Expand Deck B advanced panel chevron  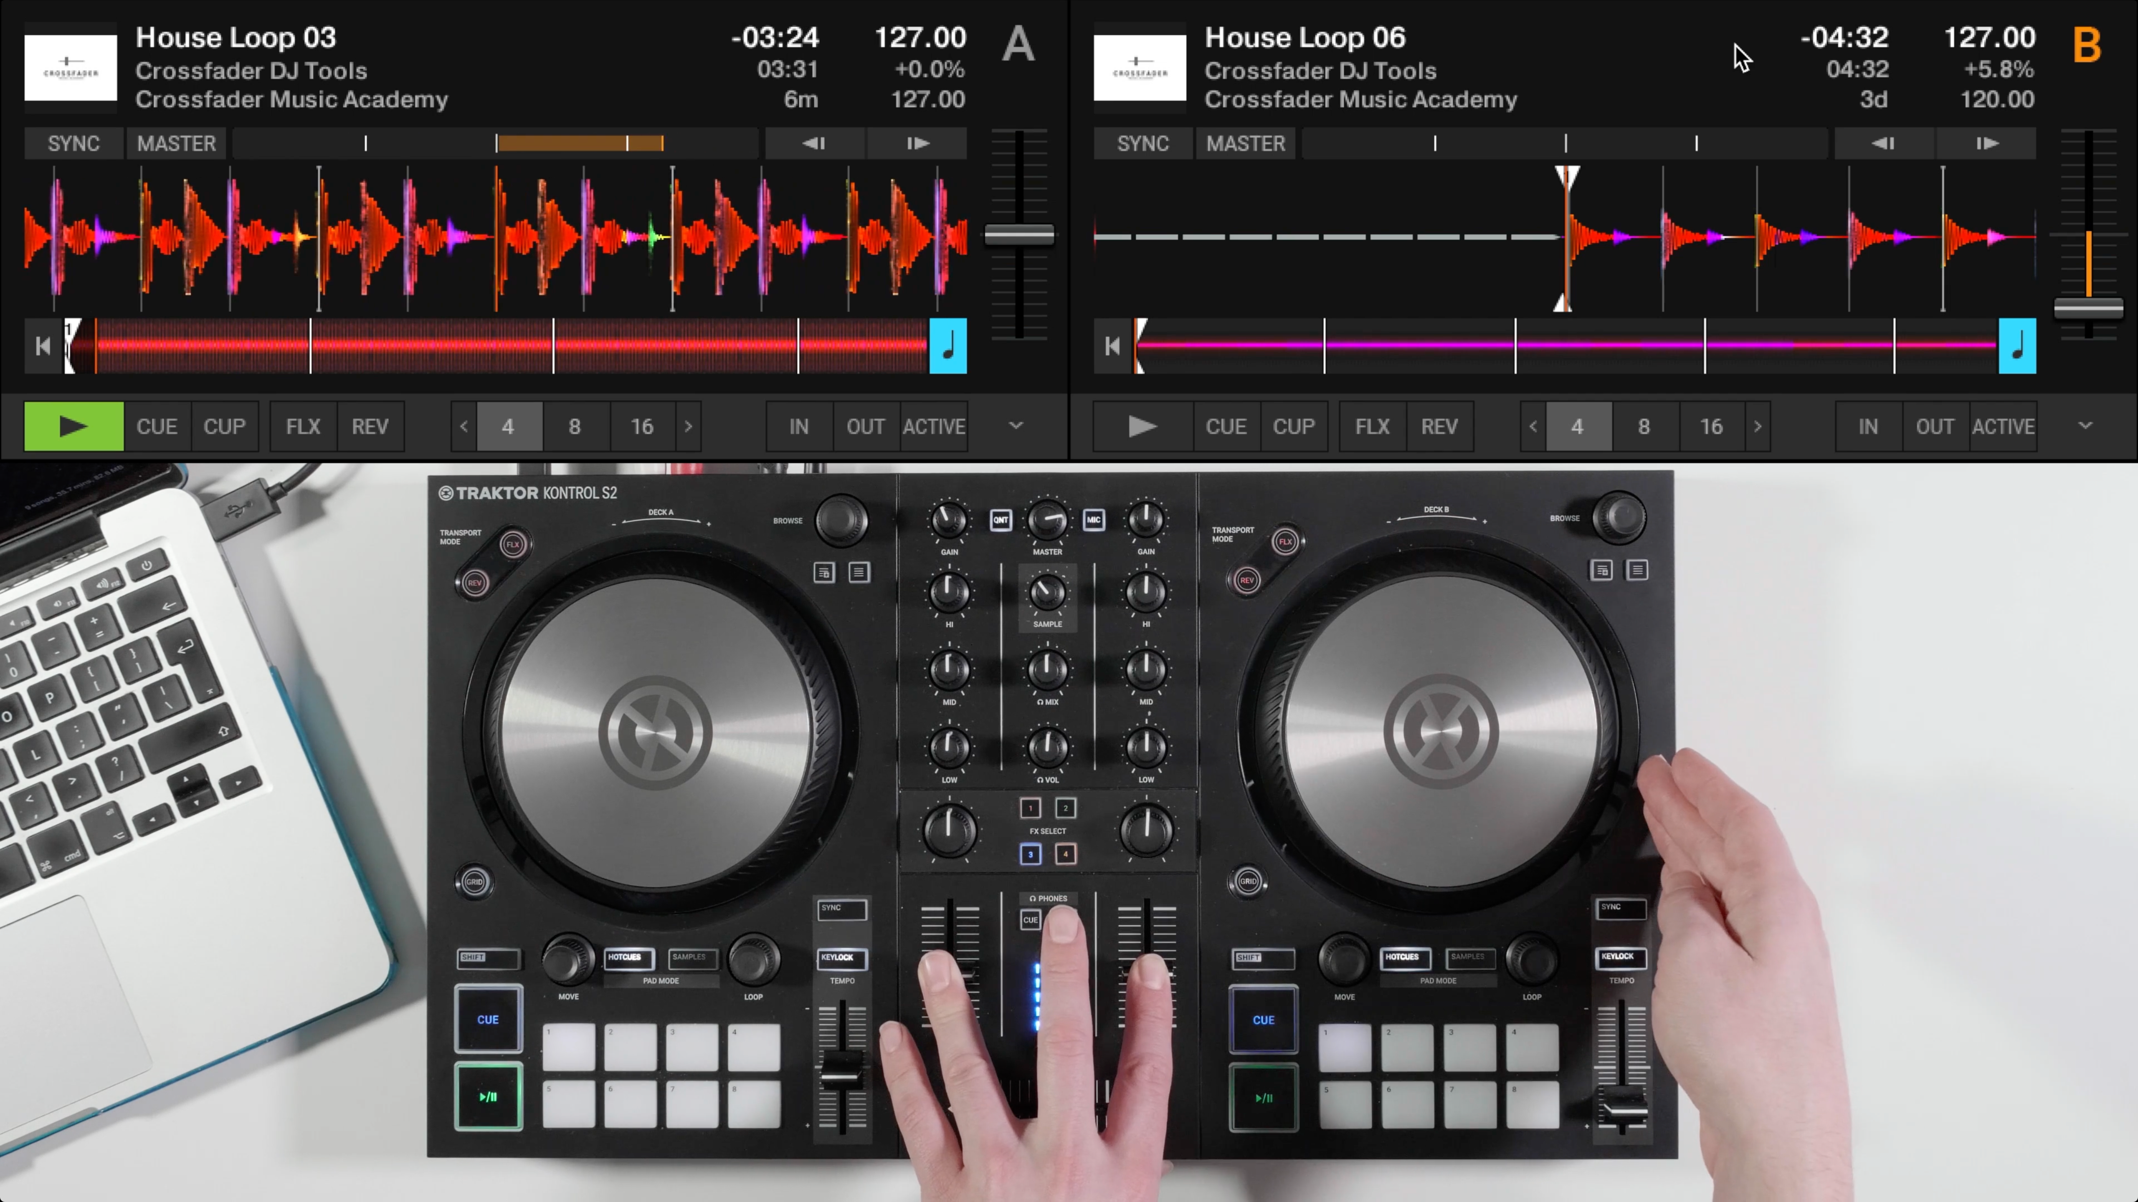(x=2085, y=426)
